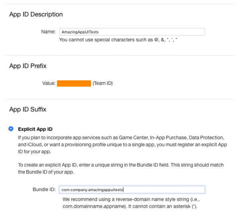Screen dimensions: 239x215
Task: Click the special characters warning under Name
Action: pyautogui.click(x=118, y=40)
